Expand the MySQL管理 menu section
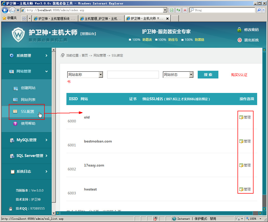Screen dimensions: 268x222 (27, 140)
